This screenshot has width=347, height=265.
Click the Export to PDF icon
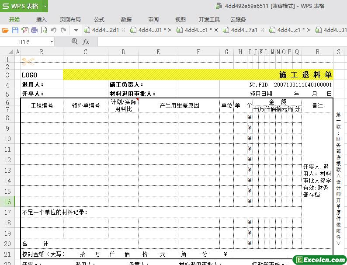24,30
